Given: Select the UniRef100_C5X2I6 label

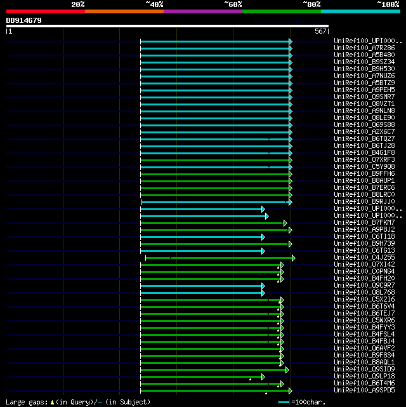Looking at the screenshot, I should click(x=364, y=300).
